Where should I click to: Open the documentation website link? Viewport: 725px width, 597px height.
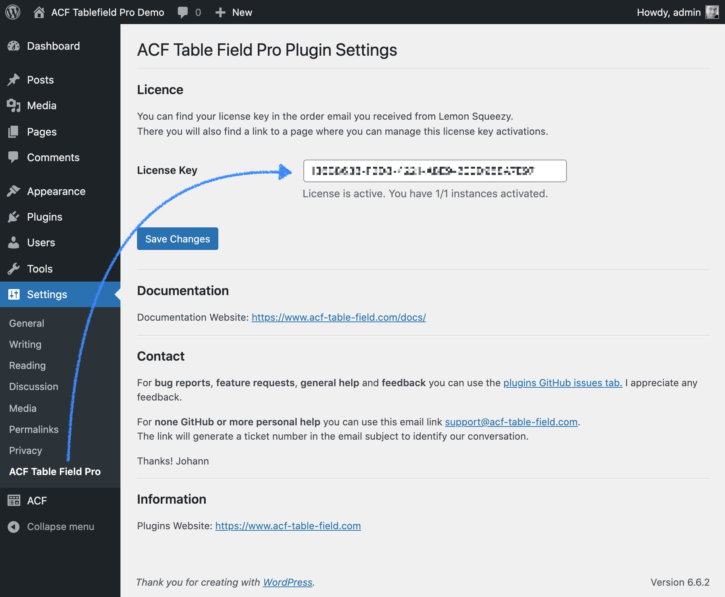pos(339,317)
